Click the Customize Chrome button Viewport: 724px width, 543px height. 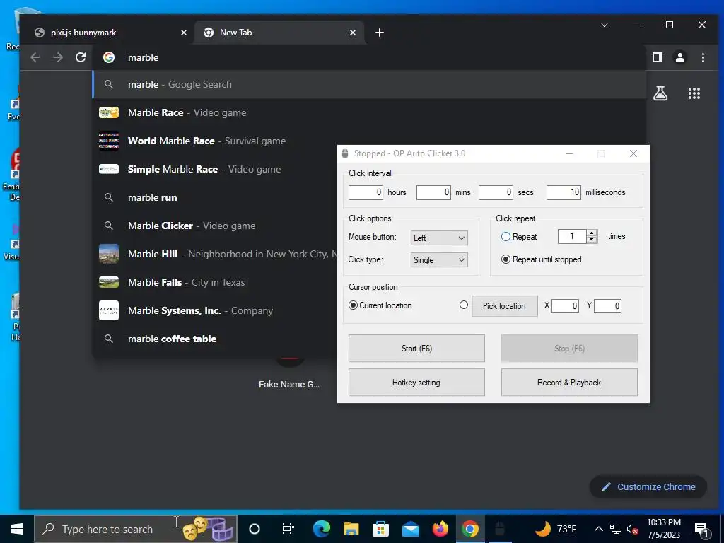point(648,486)
